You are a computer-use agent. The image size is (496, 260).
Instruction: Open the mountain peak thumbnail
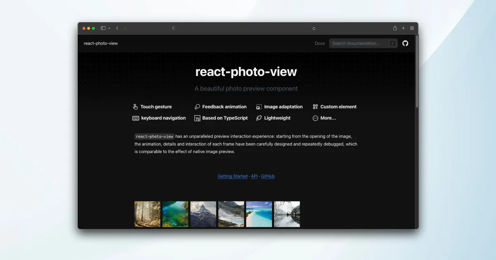(203, 214)
